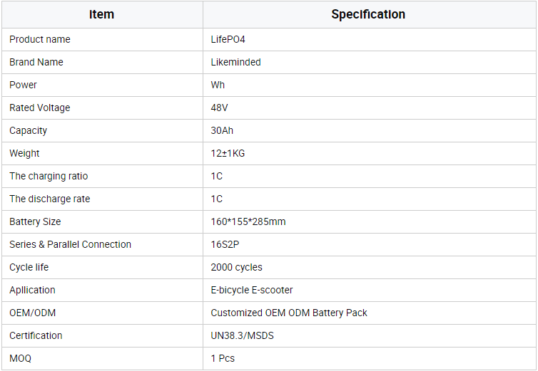Click the Item column header

click(x=102, y=14)
